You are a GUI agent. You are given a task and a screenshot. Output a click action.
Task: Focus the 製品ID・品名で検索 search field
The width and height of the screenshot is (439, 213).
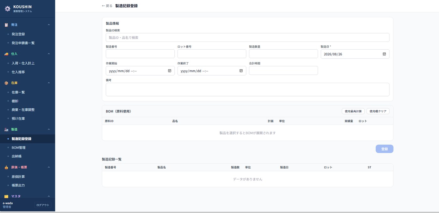247,37
